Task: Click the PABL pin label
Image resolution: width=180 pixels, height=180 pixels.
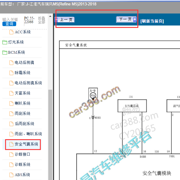Action: click(x=172, y=156)
